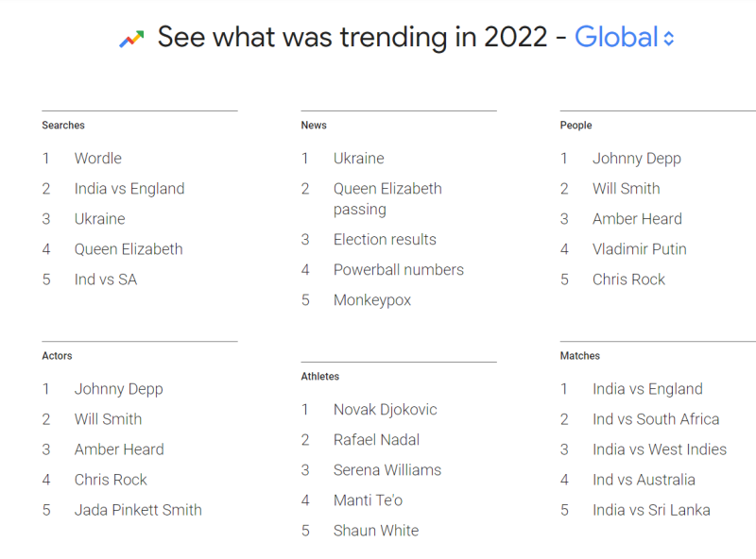
Task: Select India vs West Indies match
Action: (x=659, y=449)
